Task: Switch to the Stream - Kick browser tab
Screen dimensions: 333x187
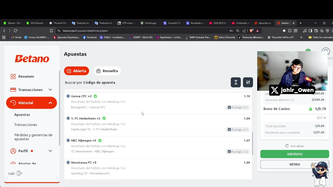Action: pos(12,23)
